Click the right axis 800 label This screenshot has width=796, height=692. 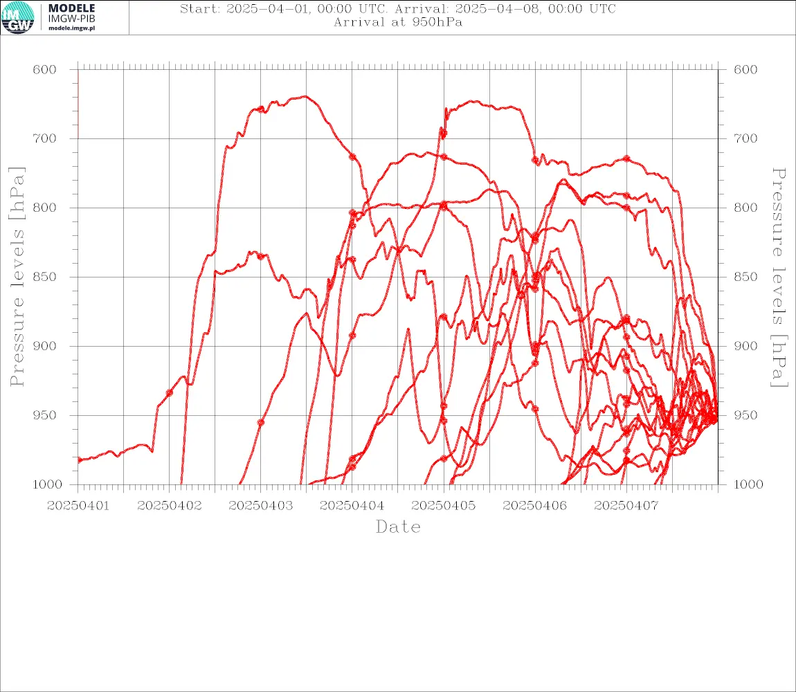tap(745, 208)
